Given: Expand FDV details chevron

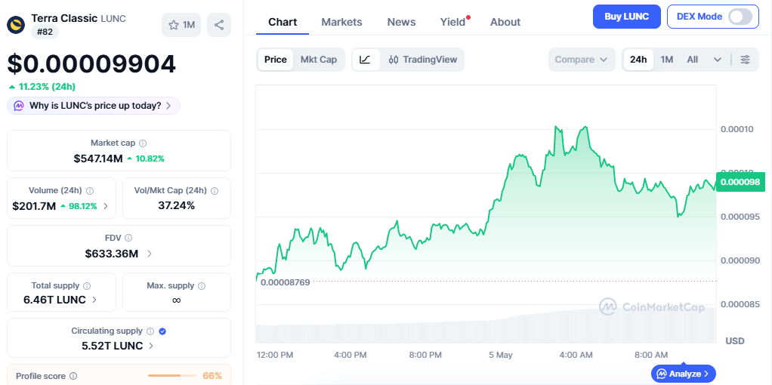Looking at the screenshot, I should point(149,254).
